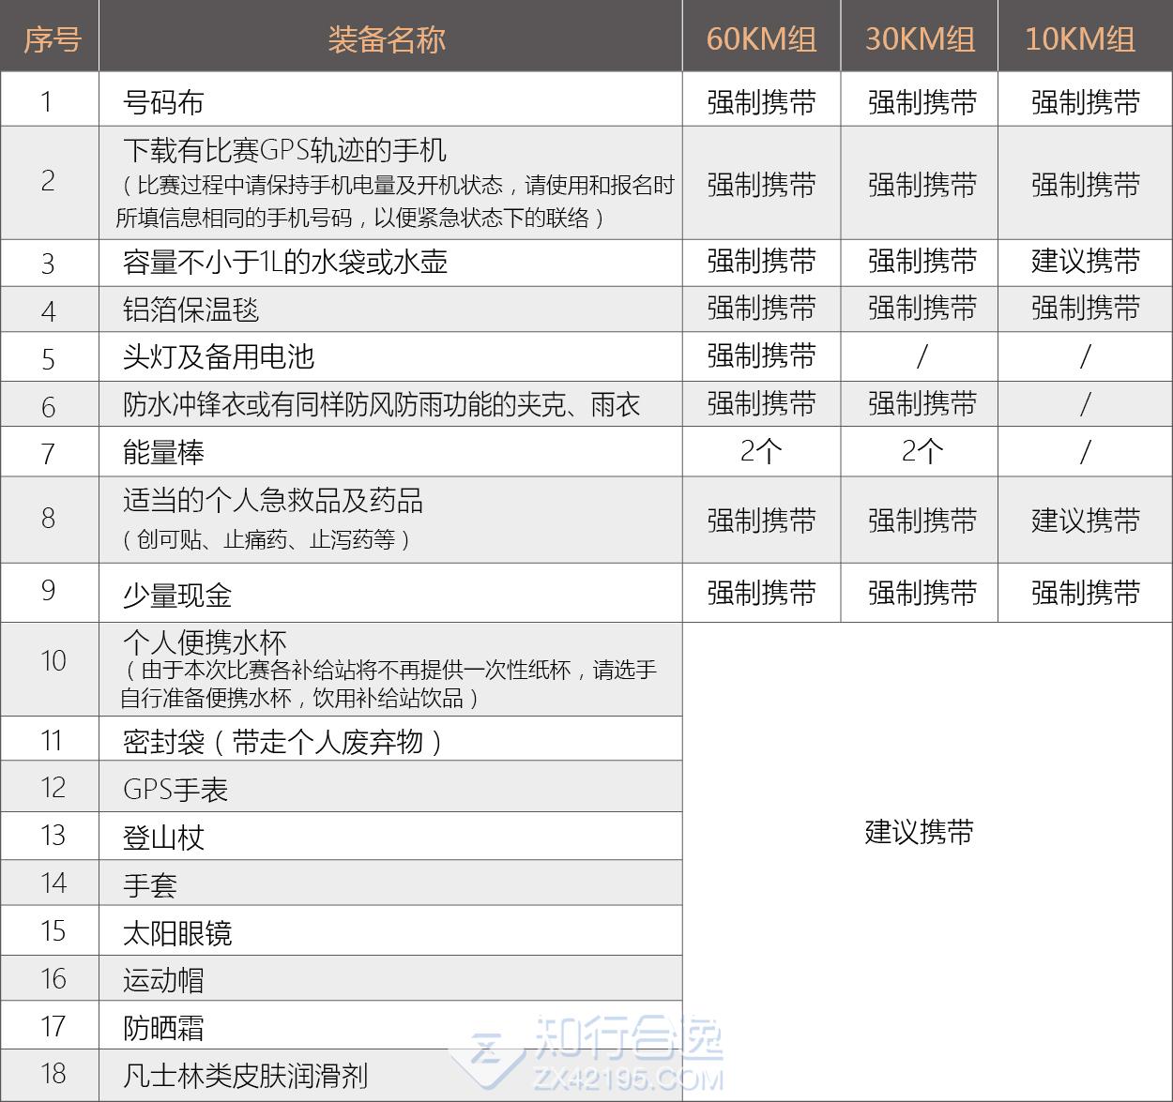Click the 30KM组 cell for 头灯及备用电池
This screenshot has height=1102, width=1173.
point(920,356)
